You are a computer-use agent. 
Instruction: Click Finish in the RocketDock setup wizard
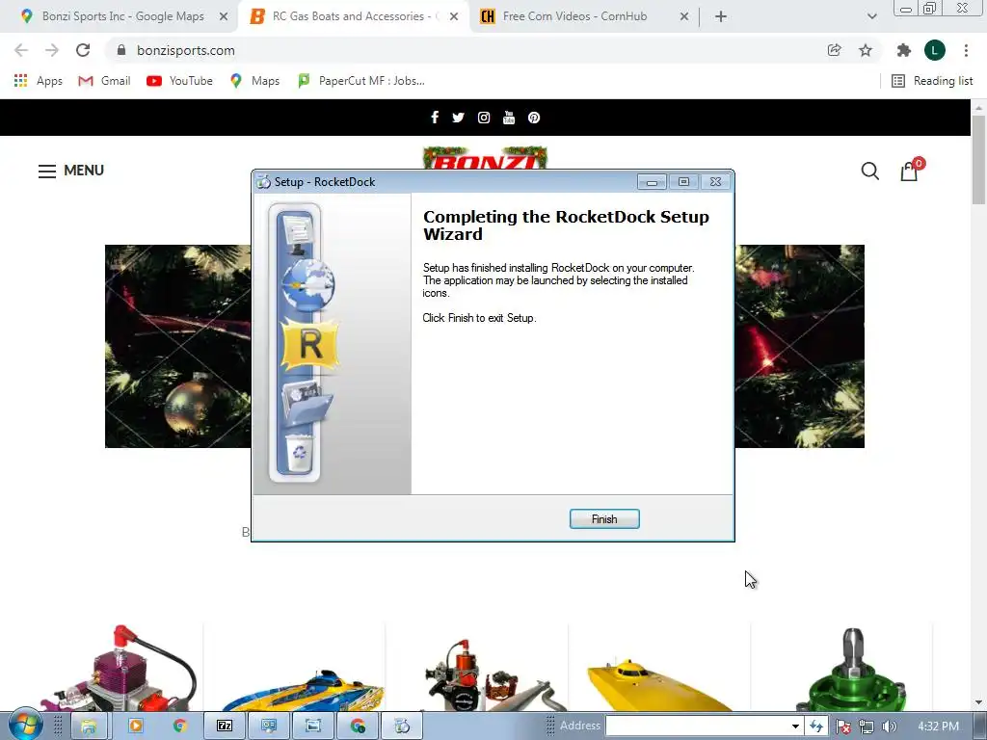(x=604, y=519)
